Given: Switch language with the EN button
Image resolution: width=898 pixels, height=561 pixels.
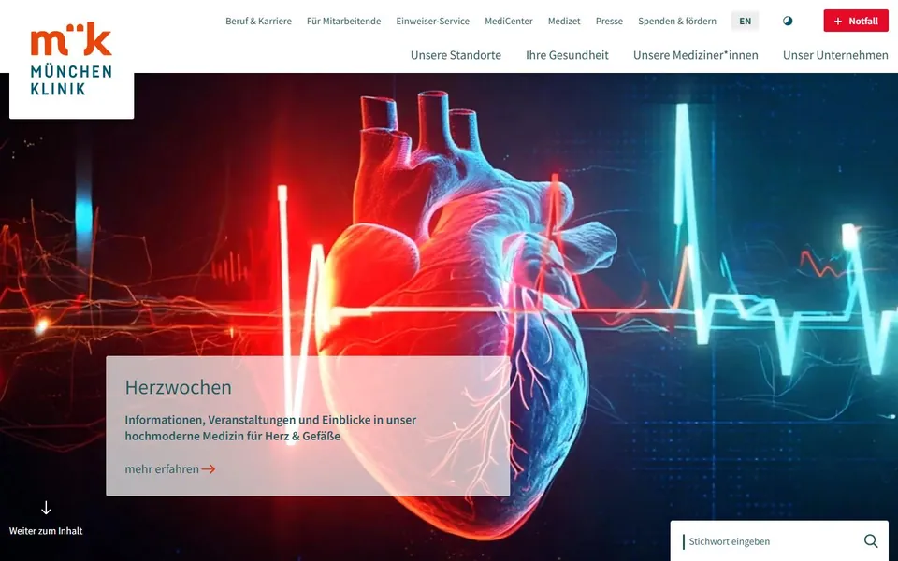Looking at the screenshot, I should (x=745, y=22).
